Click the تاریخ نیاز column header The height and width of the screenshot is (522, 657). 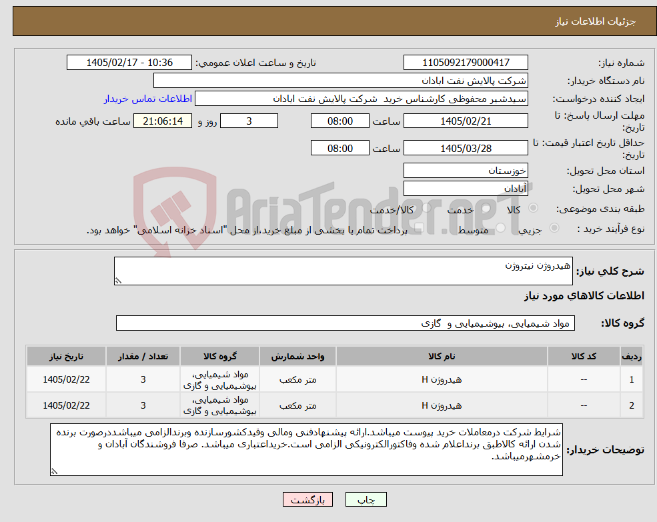66,356
